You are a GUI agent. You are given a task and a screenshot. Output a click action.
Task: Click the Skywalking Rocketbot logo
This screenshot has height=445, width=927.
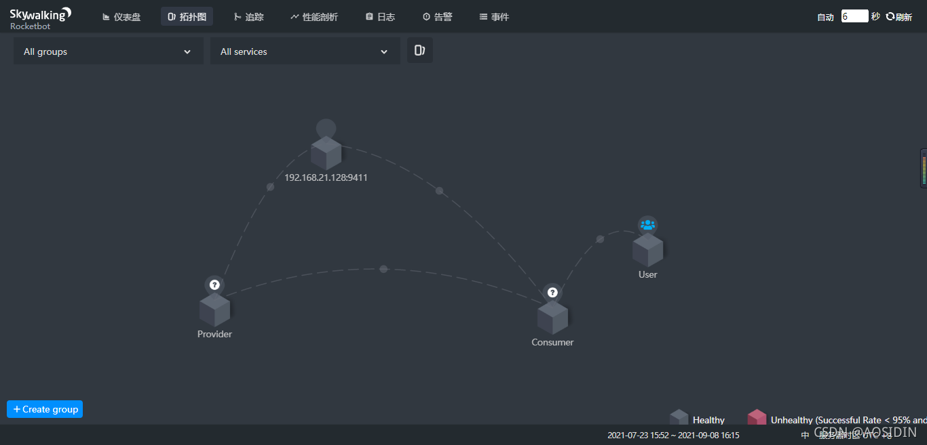click(x=40, y=18)
